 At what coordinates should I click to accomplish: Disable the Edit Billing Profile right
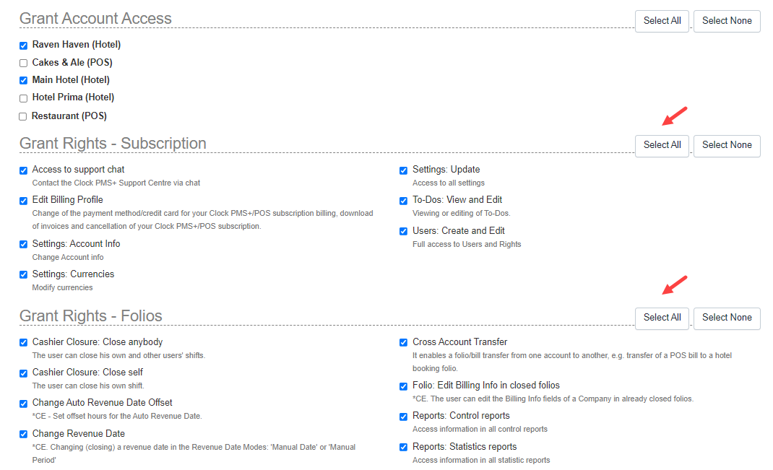pyautogui.click(x=22, y=201)
